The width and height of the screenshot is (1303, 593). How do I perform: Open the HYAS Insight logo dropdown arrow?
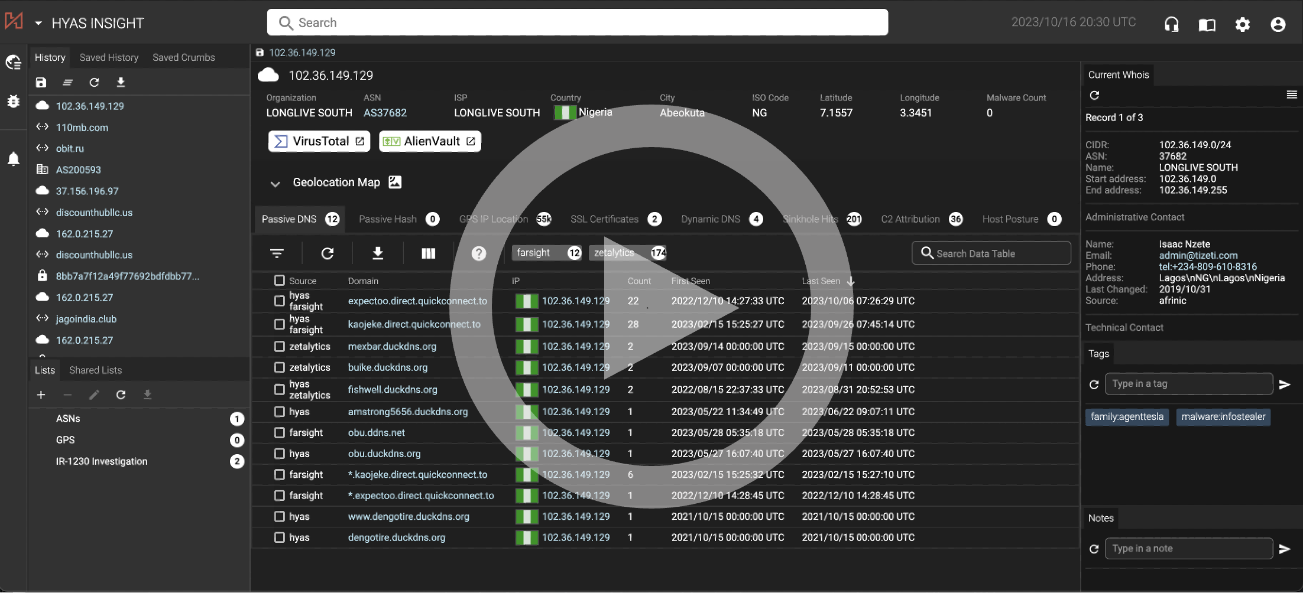tap(38, 24)
